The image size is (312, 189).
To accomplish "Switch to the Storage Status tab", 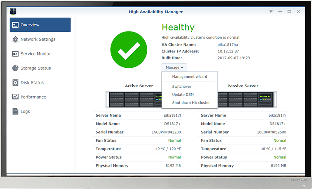I will point(35,68).
